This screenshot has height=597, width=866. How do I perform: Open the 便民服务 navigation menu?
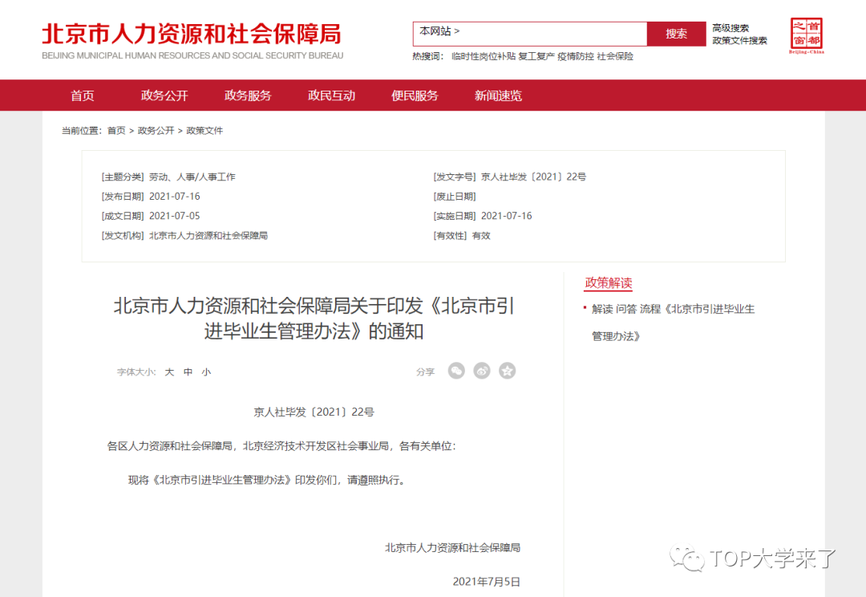click(x=415, y=95)
